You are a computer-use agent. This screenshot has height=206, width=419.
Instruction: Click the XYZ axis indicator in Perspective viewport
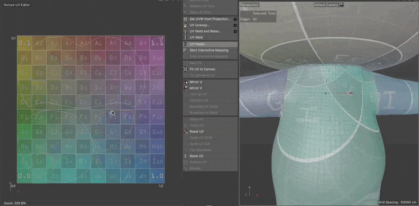coord(251,192)
